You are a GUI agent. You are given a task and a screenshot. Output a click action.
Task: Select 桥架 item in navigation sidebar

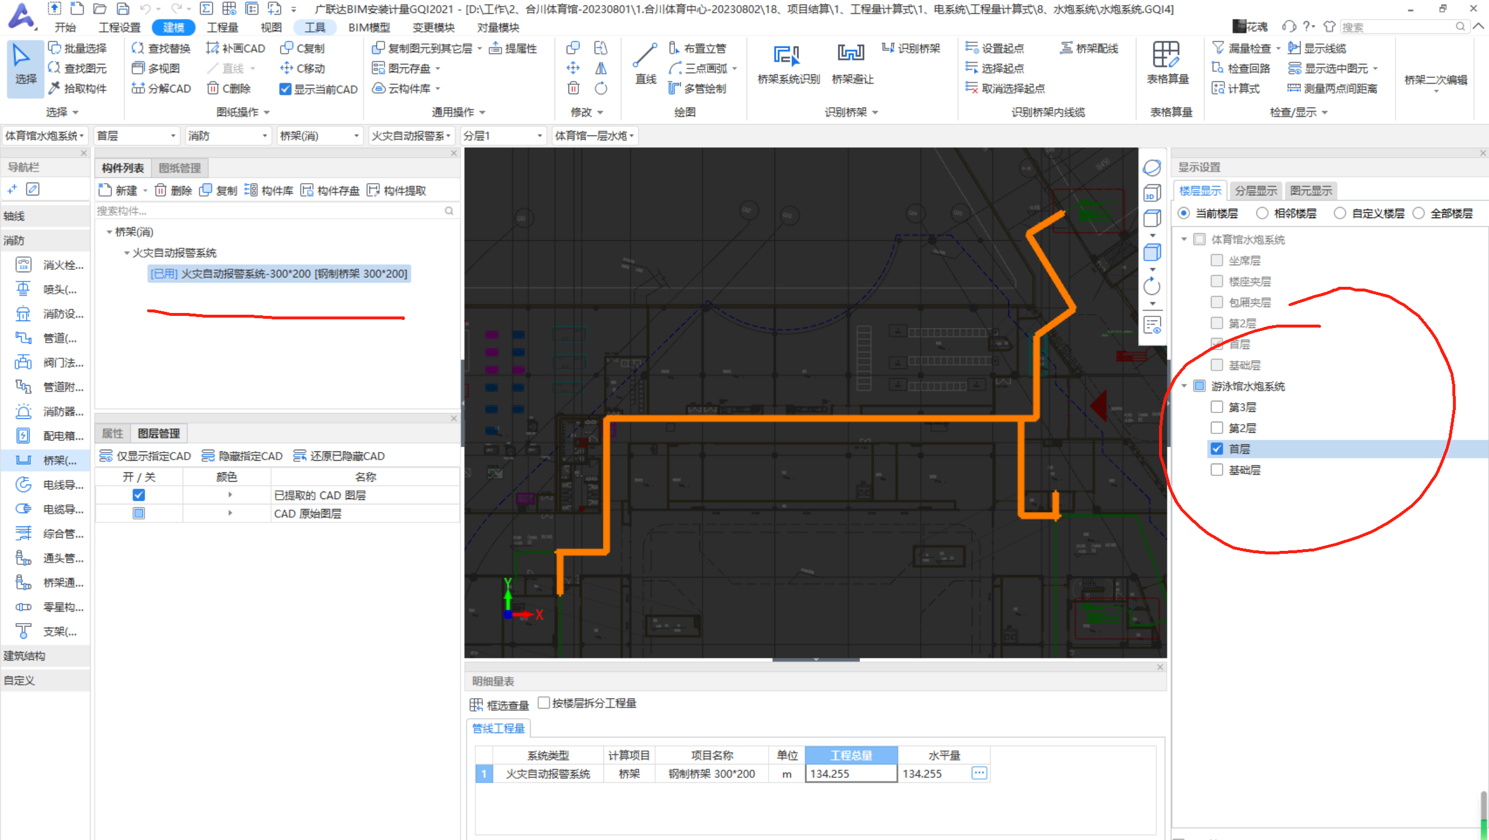45,460
